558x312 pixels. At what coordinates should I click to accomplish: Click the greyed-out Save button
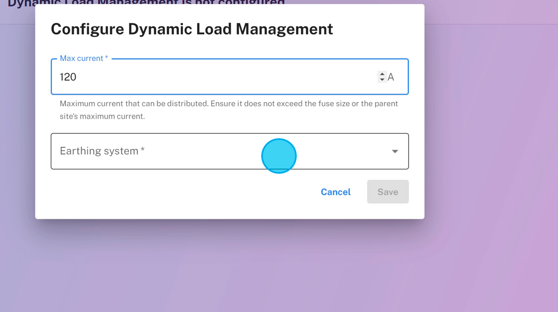pyautogui.click(x=388, y=192)
